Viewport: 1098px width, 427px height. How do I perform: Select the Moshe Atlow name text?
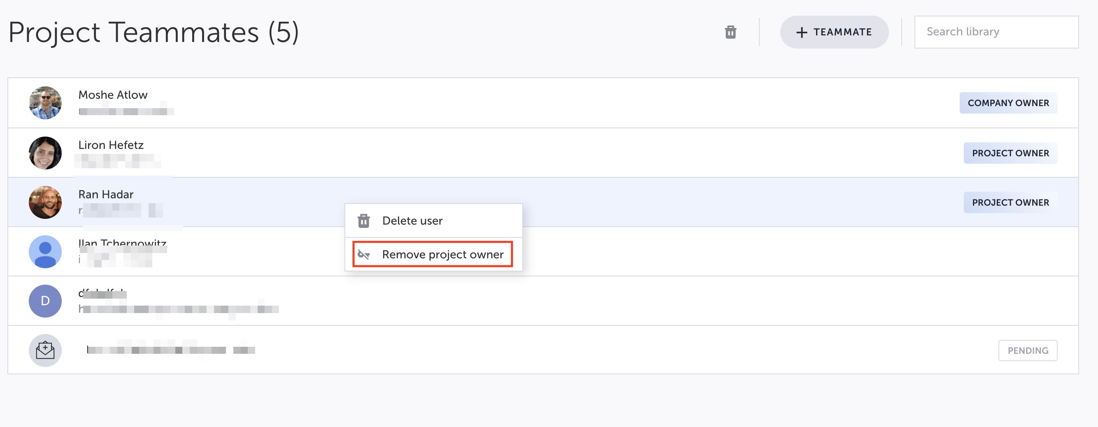tap(113, 95)
